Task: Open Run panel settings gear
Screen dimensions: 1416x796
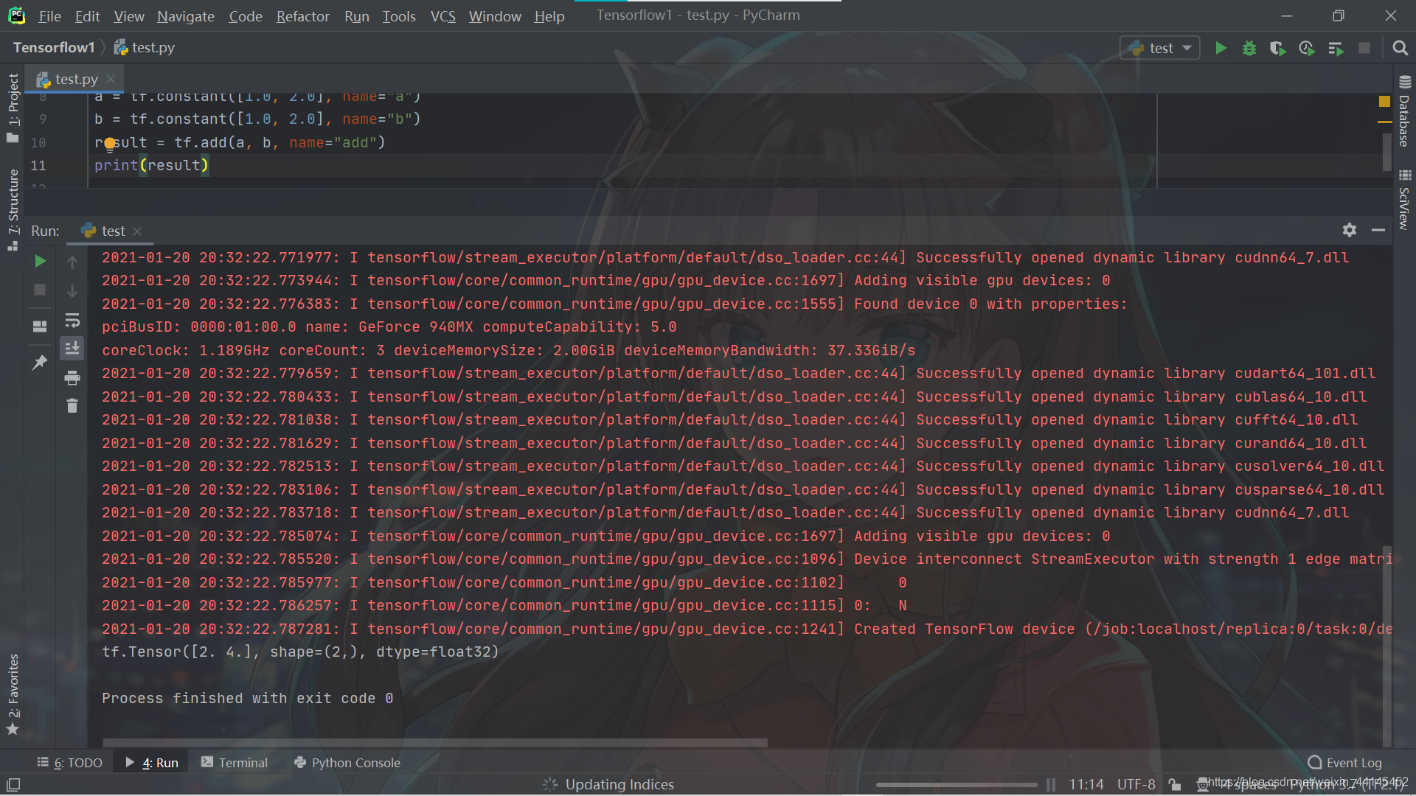Action: (x=1350, y=230)
